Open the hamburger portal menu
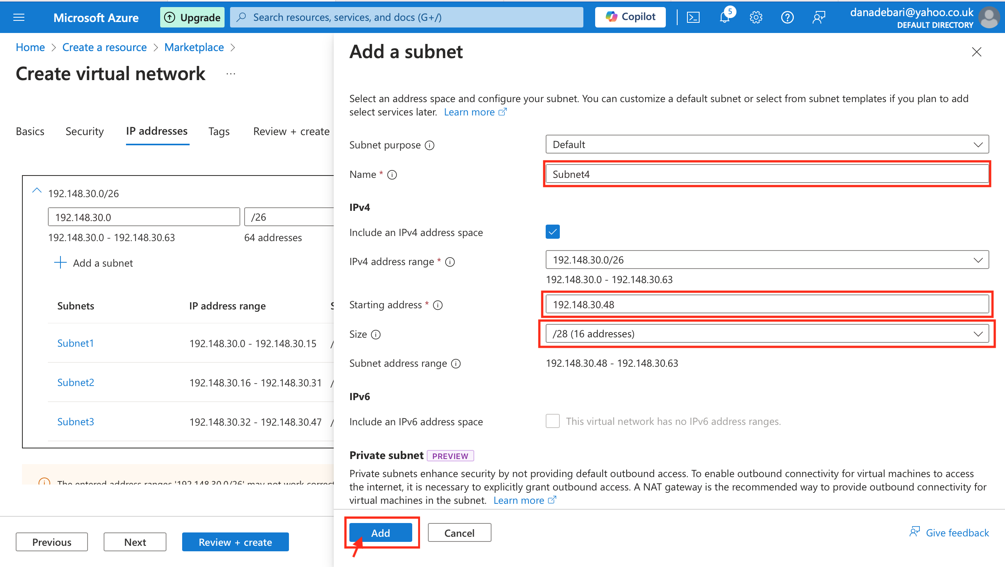The image size is (1005, 567). [x=19, y=17]
